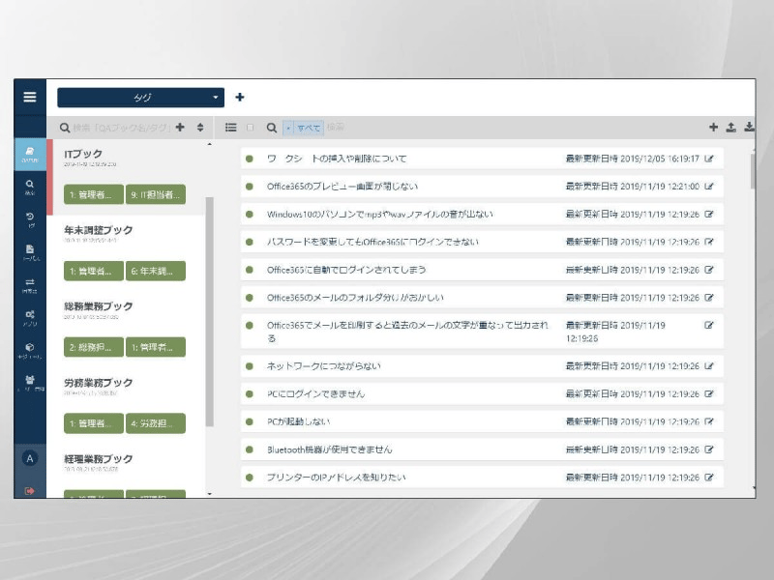Open the PCにログインできません question
The width and height of the screenshot is (774, 580).
click(x=316, y=394)
